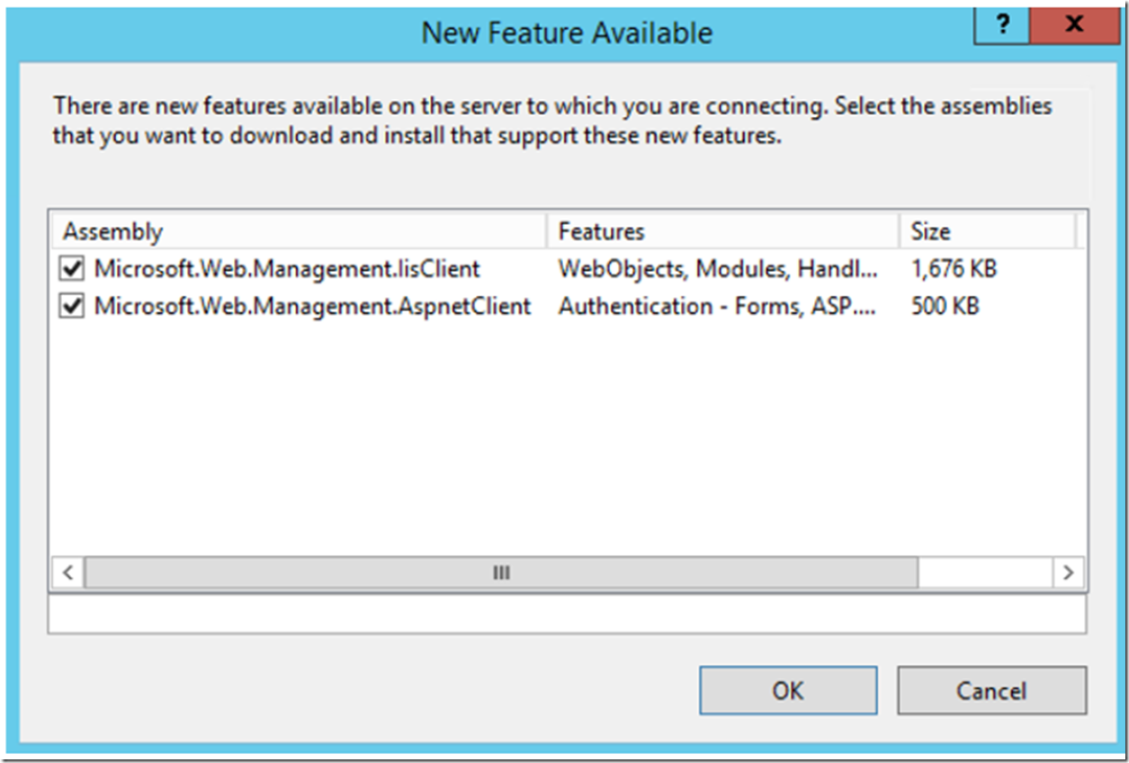Sort by the Assembly column header
The height and width of the screenshot is (763, 1129).
tap(298, 231)
